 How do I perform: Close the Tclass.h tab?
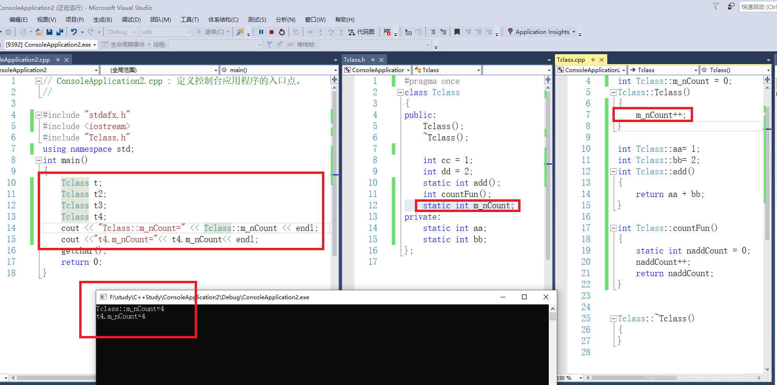point(381,59)
